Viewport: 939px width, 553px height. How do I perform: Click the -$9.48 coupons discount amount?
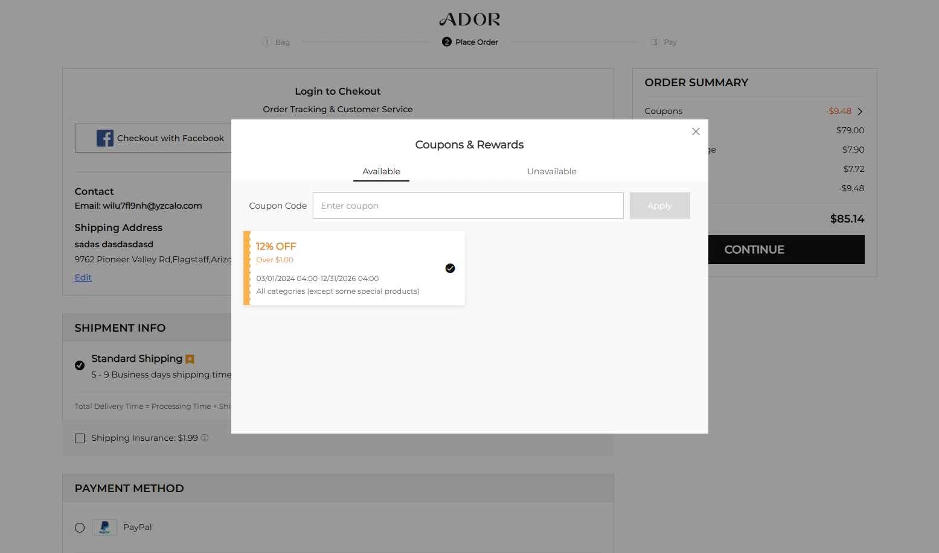(x=839, y=111)
